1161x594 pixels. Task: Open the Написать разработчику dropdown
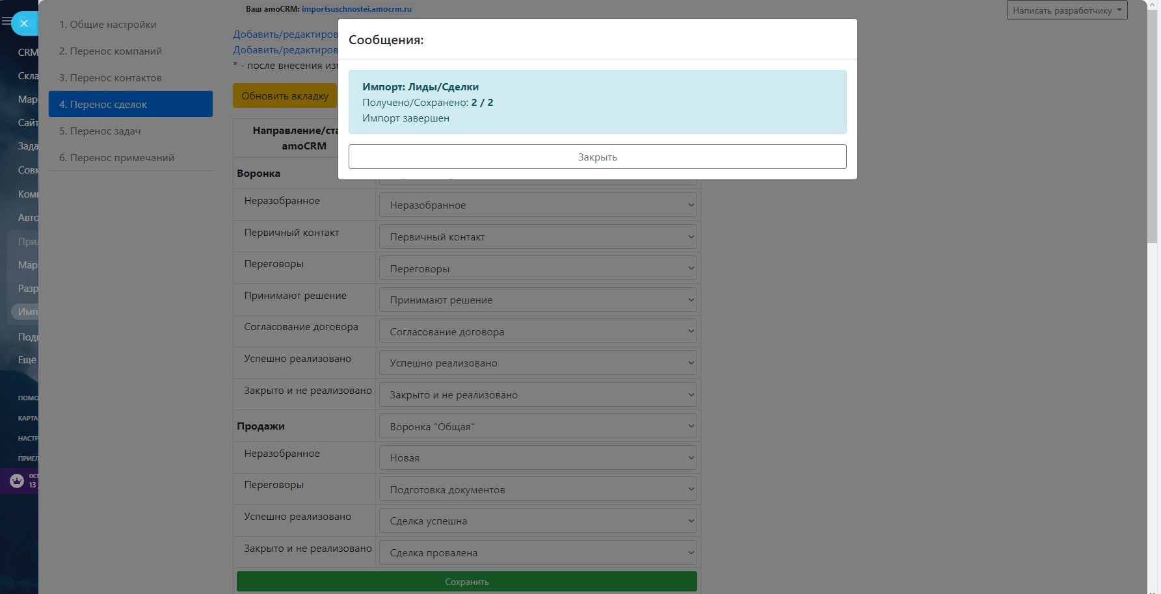pyautogui.click(x=1067, y=10)
